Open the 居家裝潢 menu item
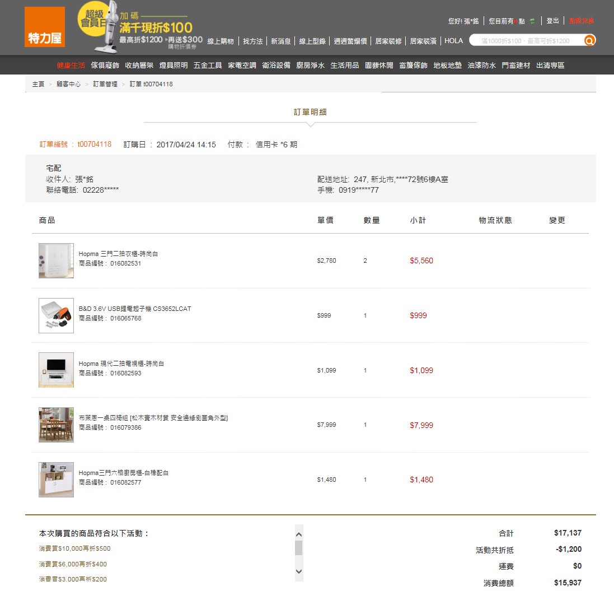This screenshot has width=614, height=591. pyautogui.click(x=423, y=41)
